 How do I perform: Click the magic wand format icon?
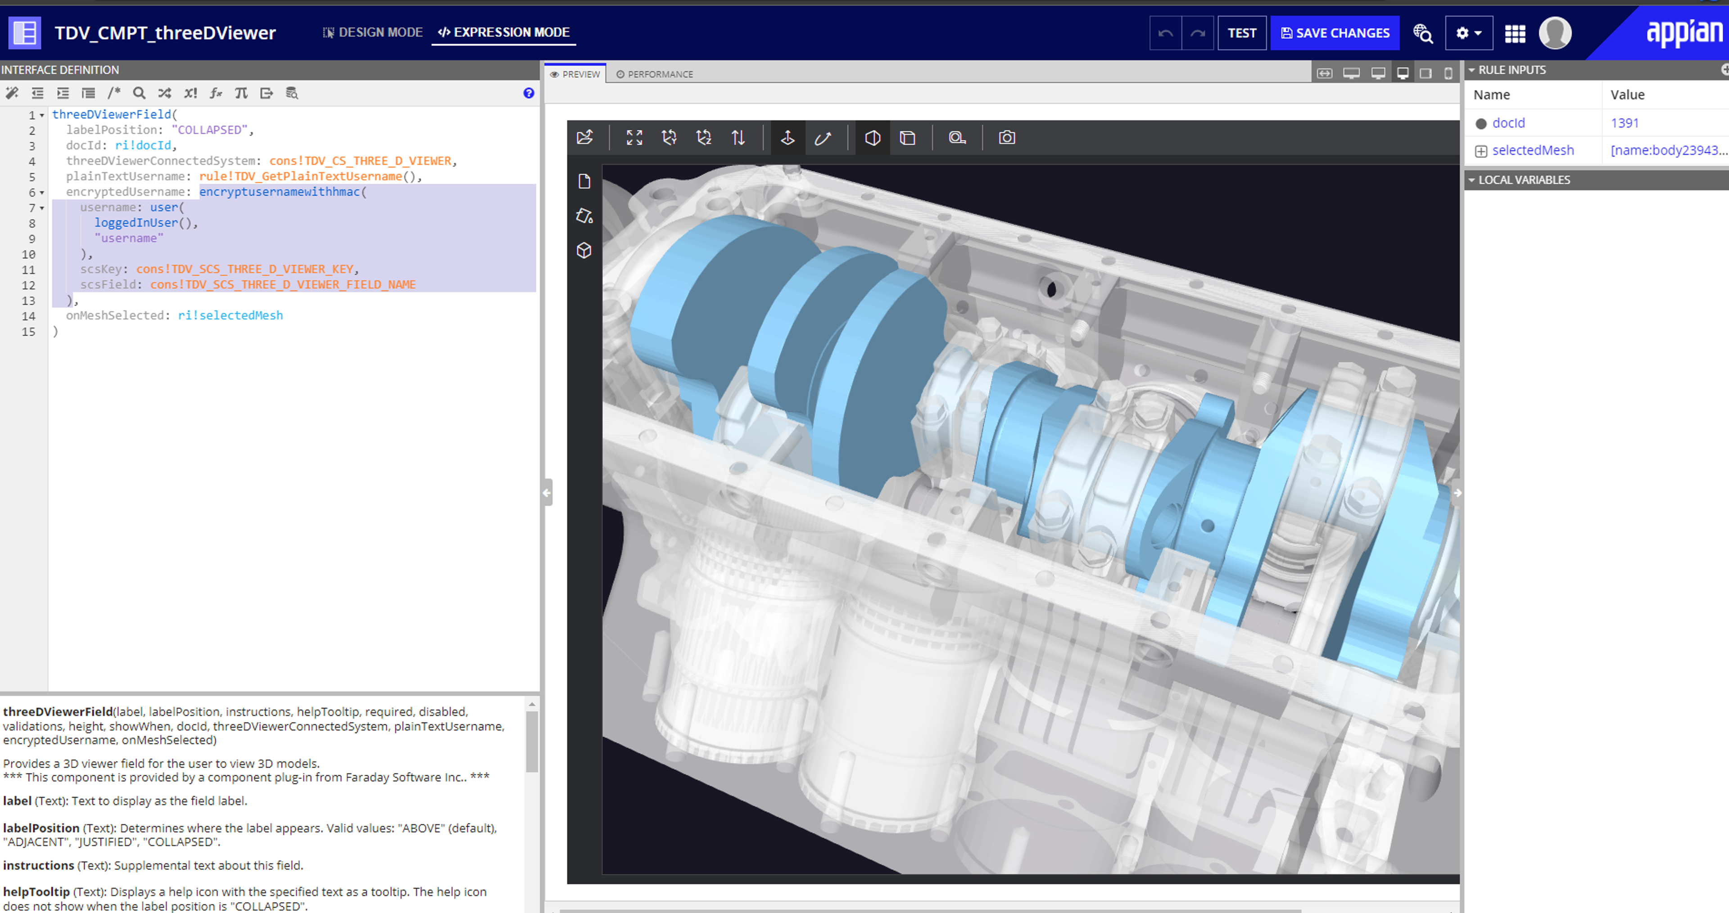(x=12, y=93)
